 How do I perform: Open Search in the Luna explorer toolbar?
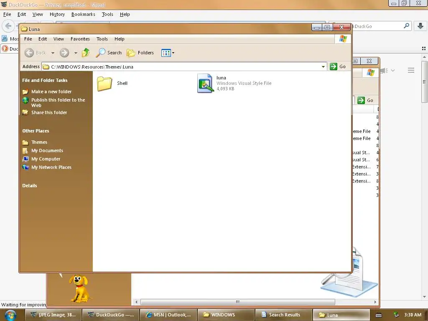click(109, 53)
